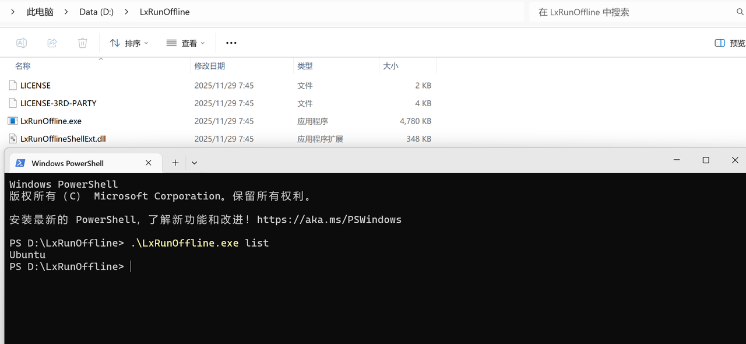This screenshot has width=746, height=344.
Task: Click 应用程序扩展 type cell
Action: [320, 139]
